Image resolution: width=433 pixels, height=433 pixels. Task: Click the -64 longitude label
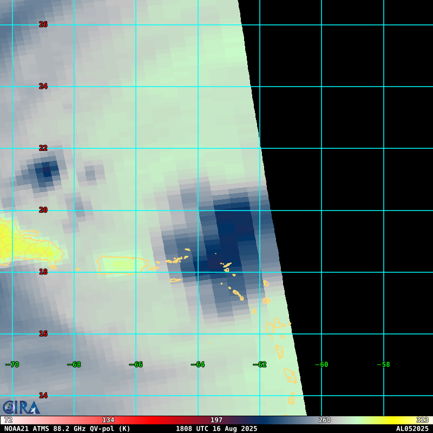[x=198, y=365]
